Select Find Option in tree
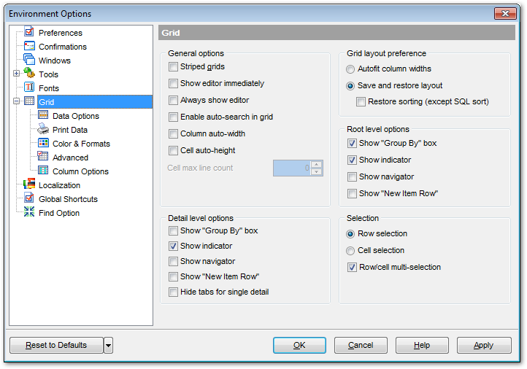 tap(59, 213)
